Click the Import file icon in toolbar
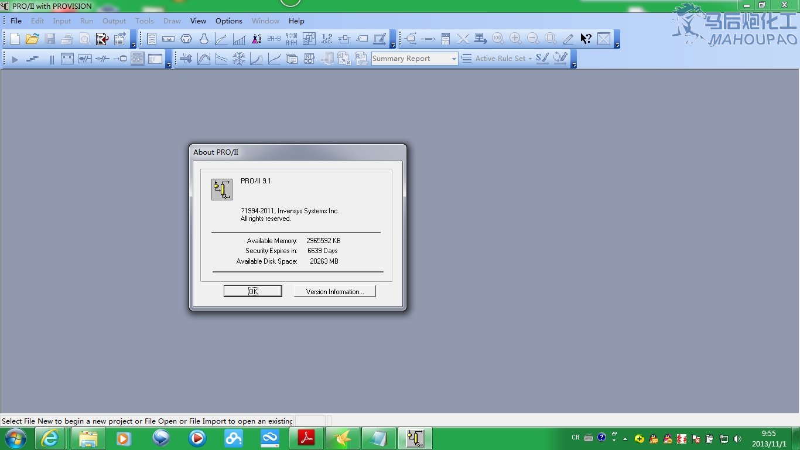 102,39
